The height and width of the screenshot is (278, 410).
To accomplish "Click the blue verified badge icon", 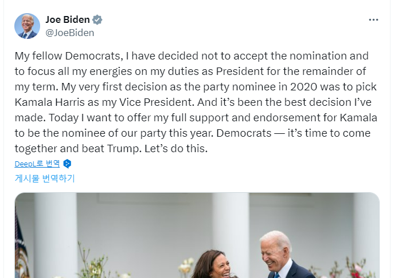I will (97, 19).
